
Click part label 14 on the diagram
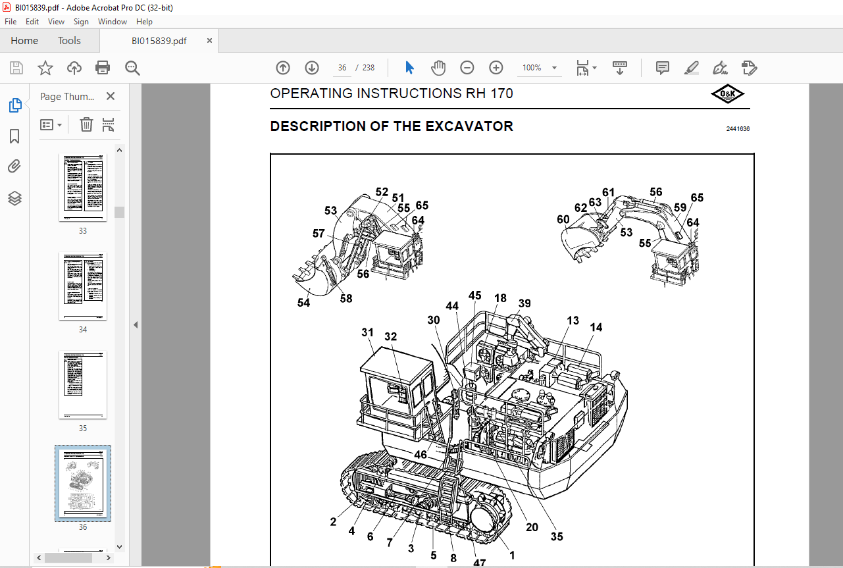tap(596, 327)
